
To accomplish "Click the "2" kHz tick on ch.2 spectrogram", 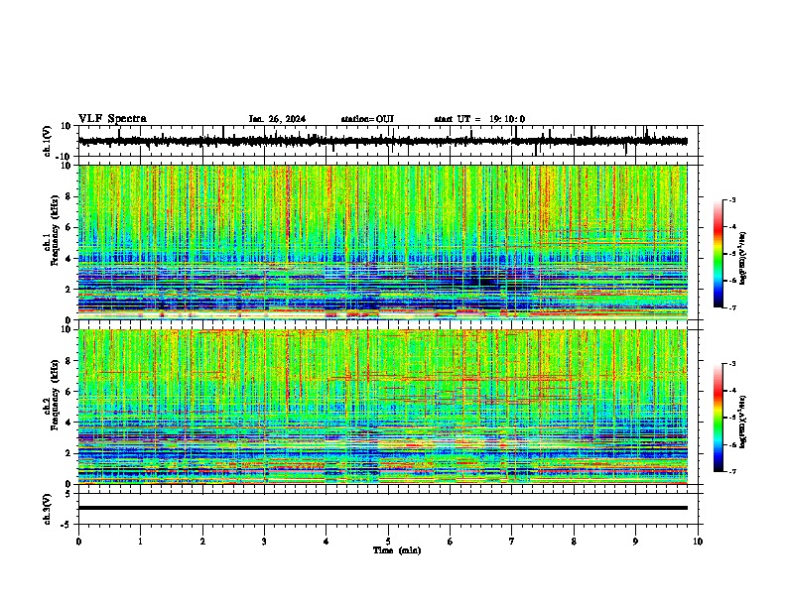I will 69,453.
